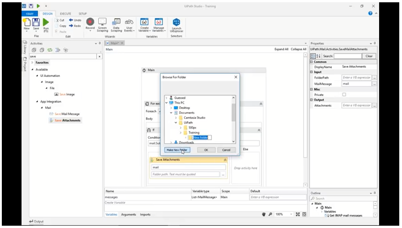Collapse the Common property section

coord(311,62)
